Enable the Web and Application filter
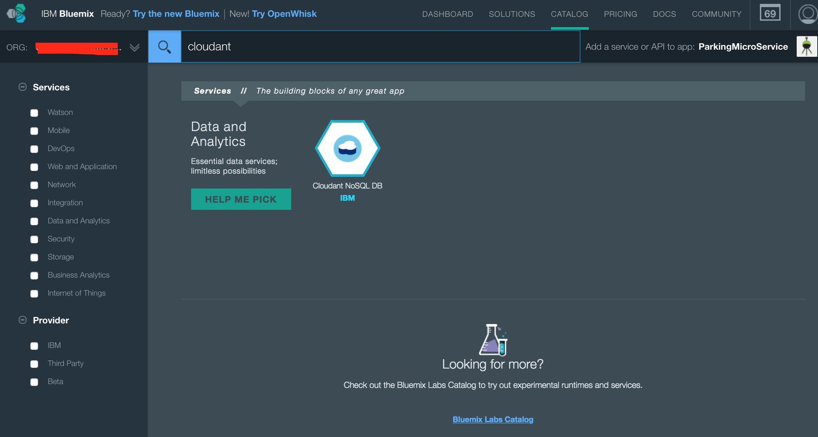This screenshot has width=818, height=437. point(34,167)
